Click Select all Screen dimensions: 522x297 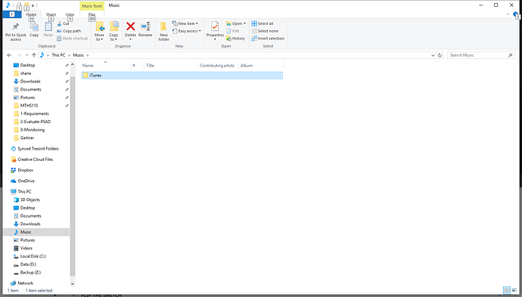click(x=262, y=23)
